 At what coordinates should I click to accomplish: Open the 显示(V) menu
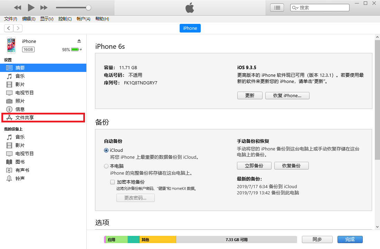click(47, 19)
